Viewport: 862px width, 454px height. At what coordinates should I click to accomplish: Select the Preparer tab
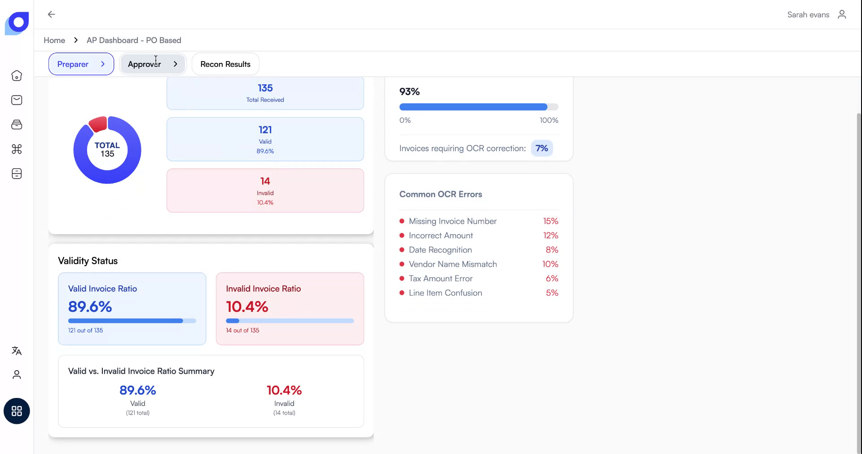coord(73,64)
